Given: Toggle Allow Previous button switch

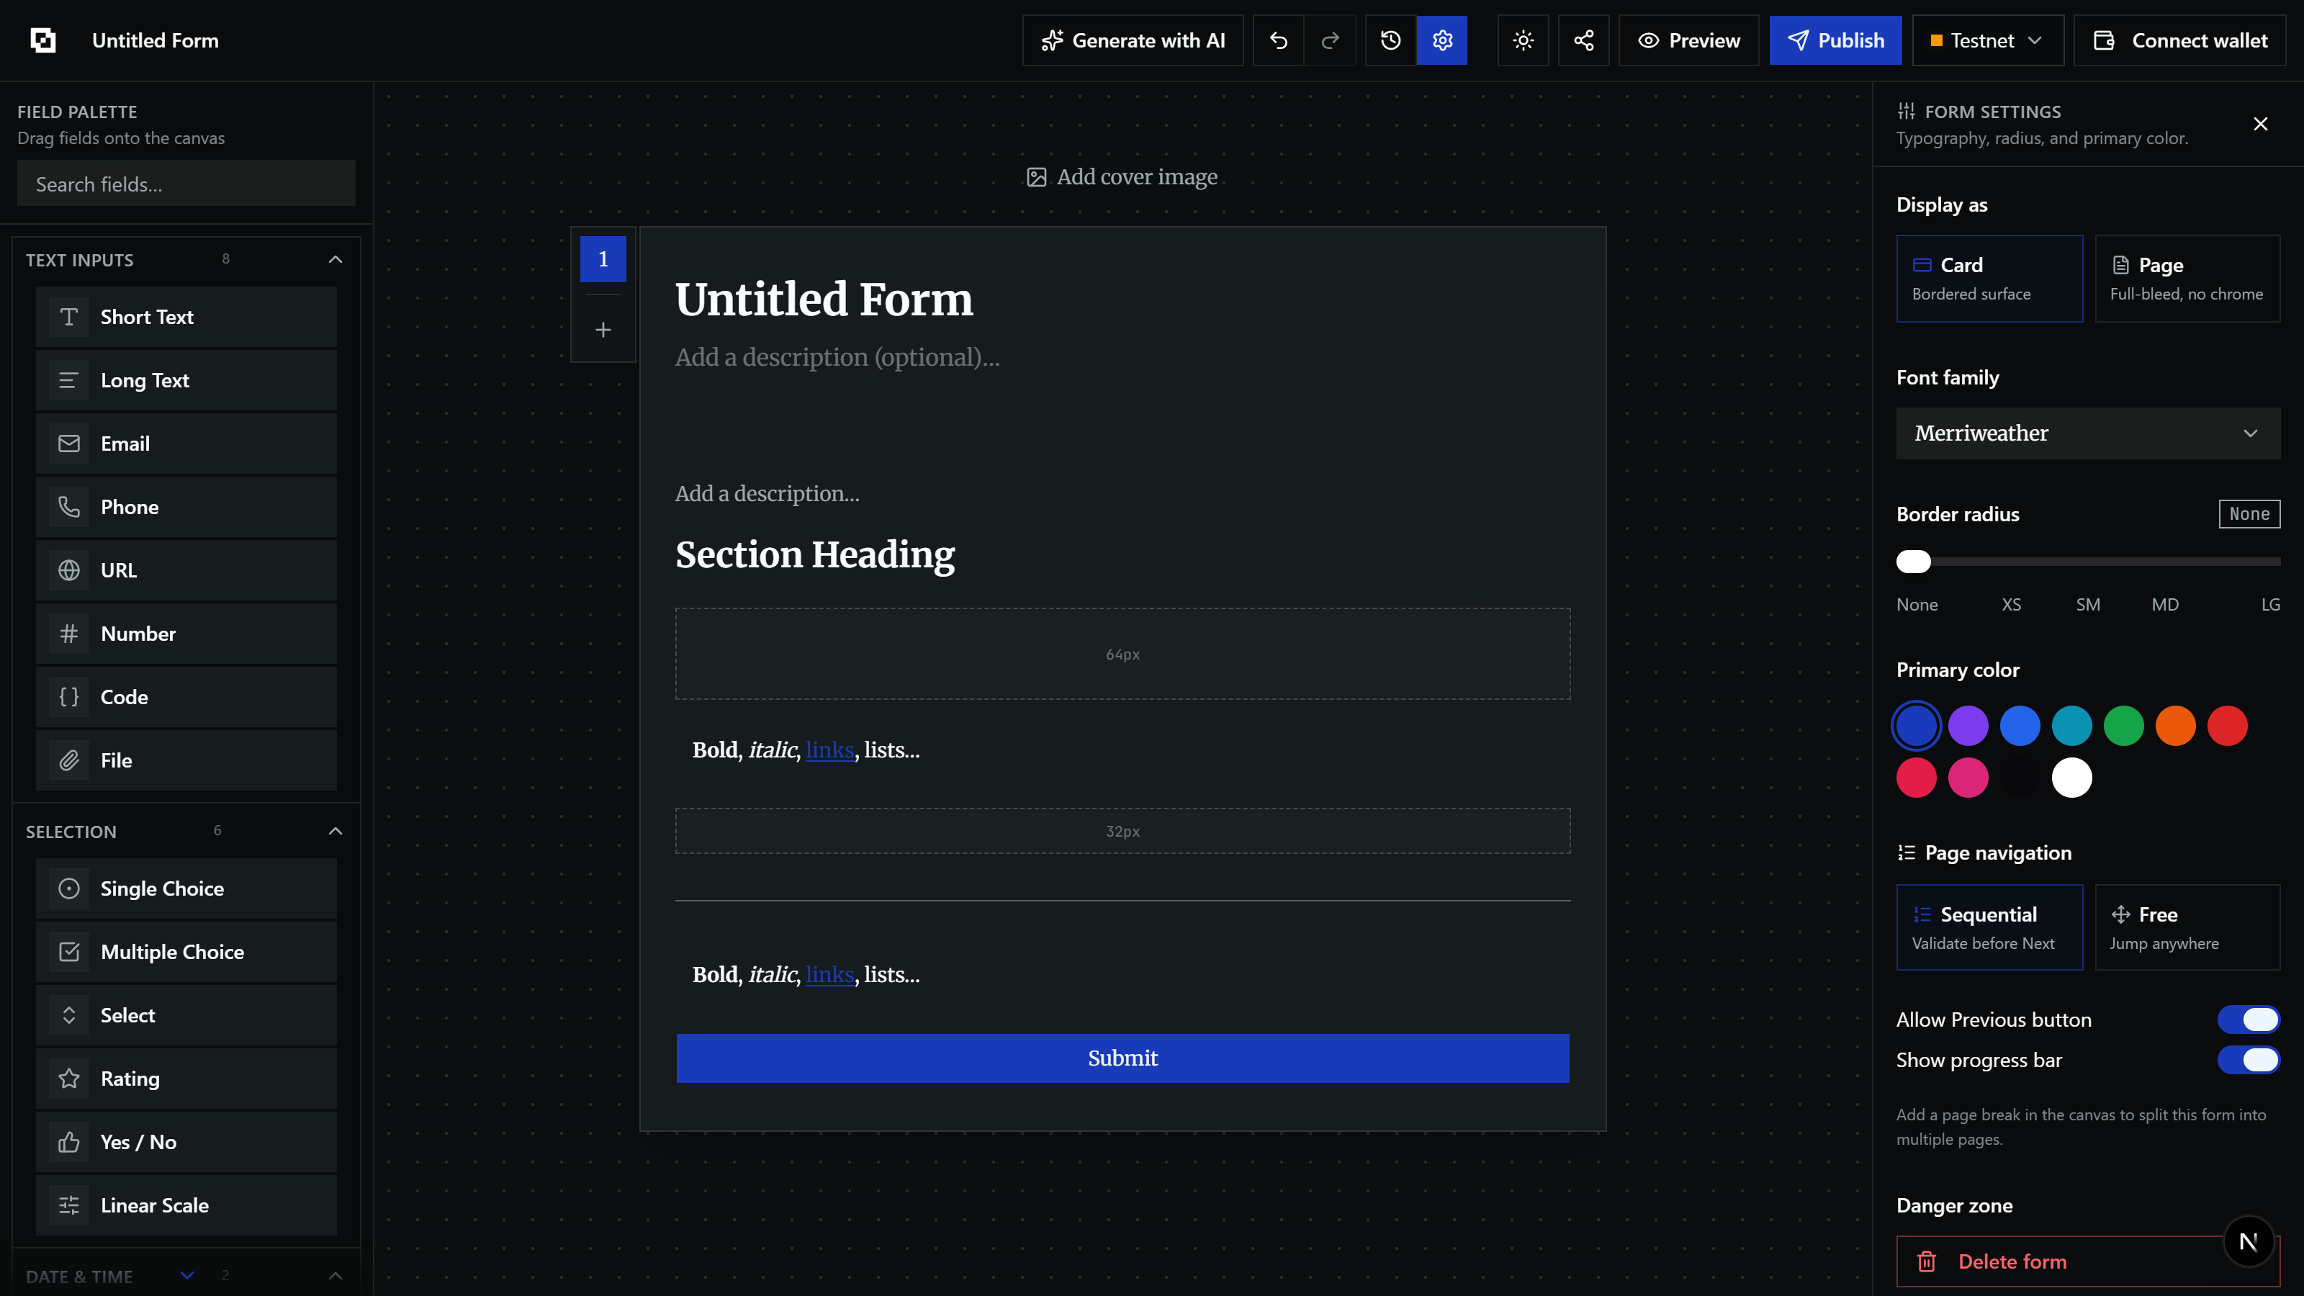Looking at the screenshot, I should point(2249,1020).
